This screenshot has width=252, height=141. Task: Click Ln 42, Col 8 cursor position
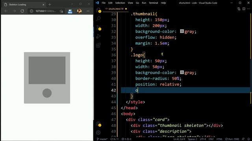(x=179, y=139)
